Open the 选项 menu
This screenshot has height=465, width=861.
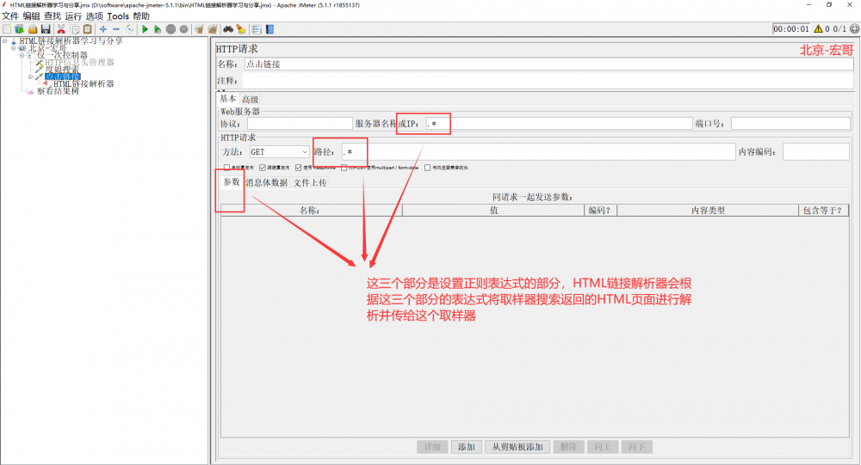point(94,16)
